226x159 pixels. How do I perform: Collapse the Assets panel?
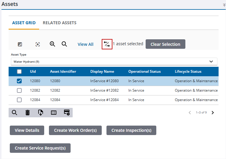pyautogui.click(x=224, y=5)
